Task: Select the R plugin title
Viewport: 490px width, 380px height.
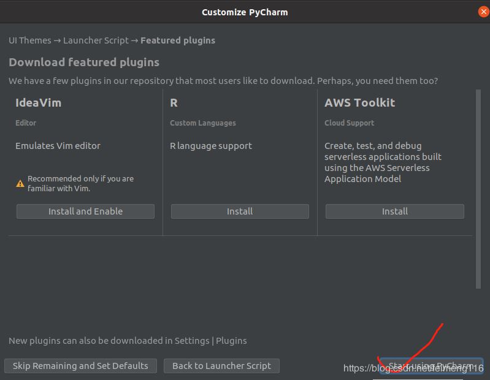Action: point(174,103)
